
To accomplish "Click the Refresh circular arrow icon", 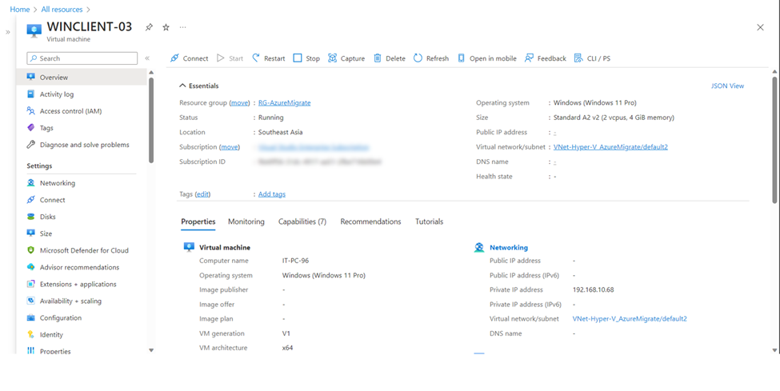I will [x=418, y=58].
